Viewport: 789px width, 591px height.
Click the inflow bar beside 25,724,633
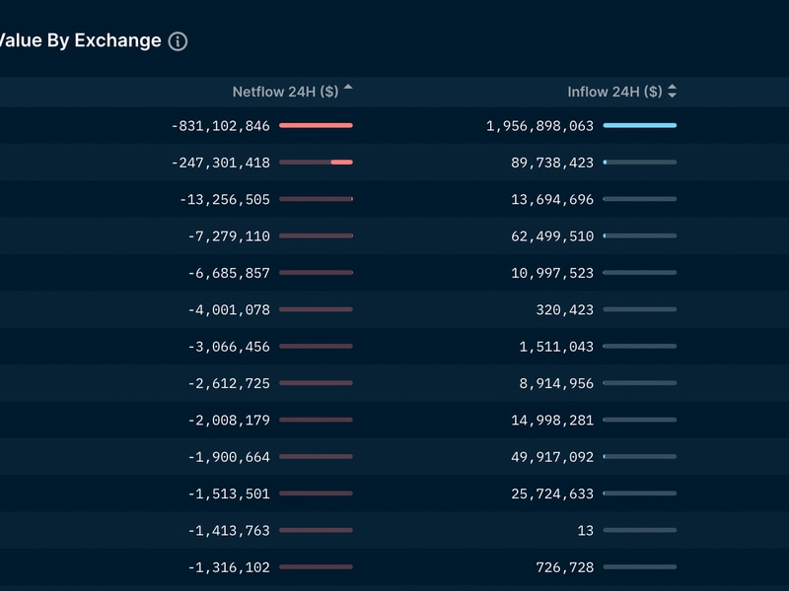[x=639, y=493]
